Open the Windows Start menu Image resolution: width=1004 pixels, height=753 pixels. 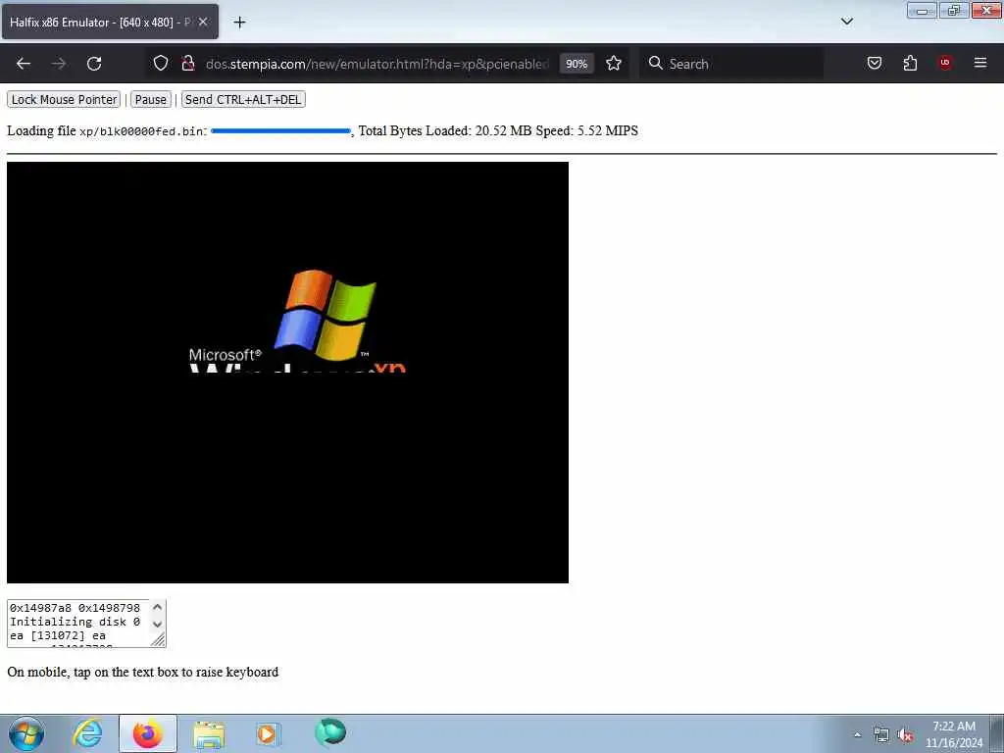(x=26, y=734)
